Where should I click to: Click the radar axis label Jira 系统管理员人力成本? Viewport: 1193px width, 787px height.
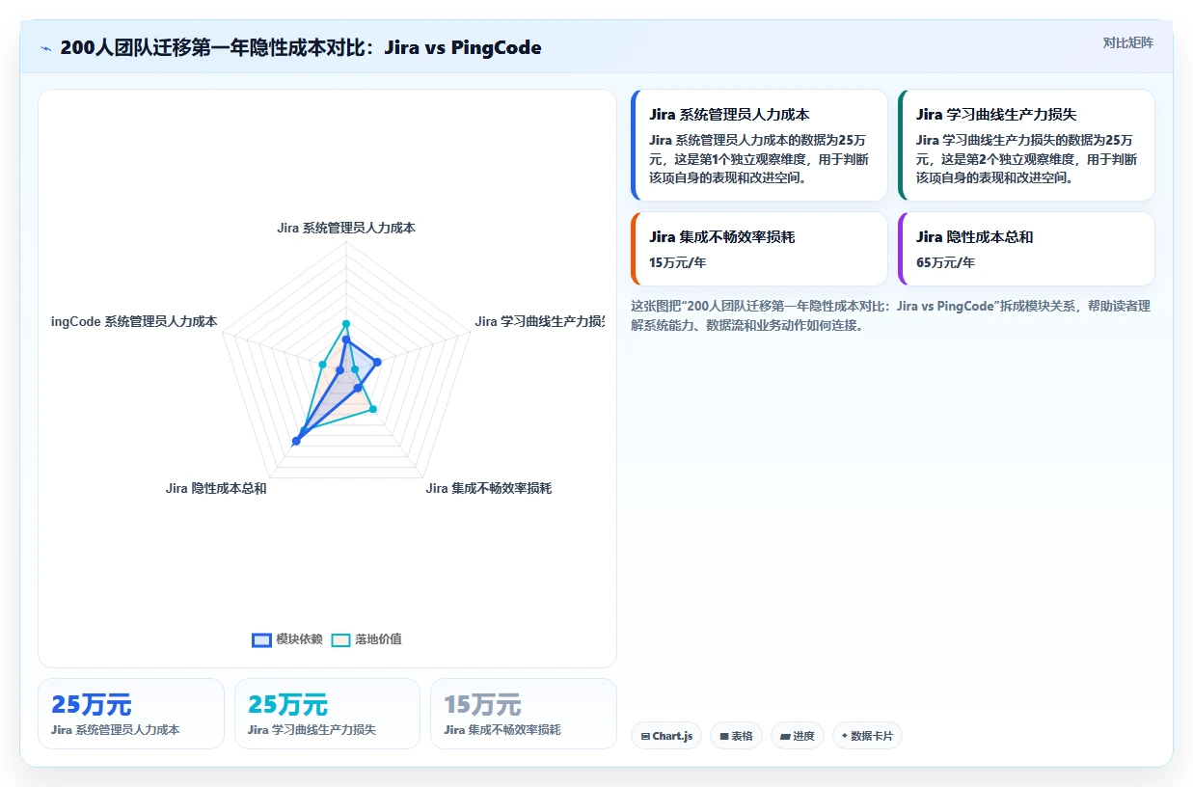coord(346,228)
